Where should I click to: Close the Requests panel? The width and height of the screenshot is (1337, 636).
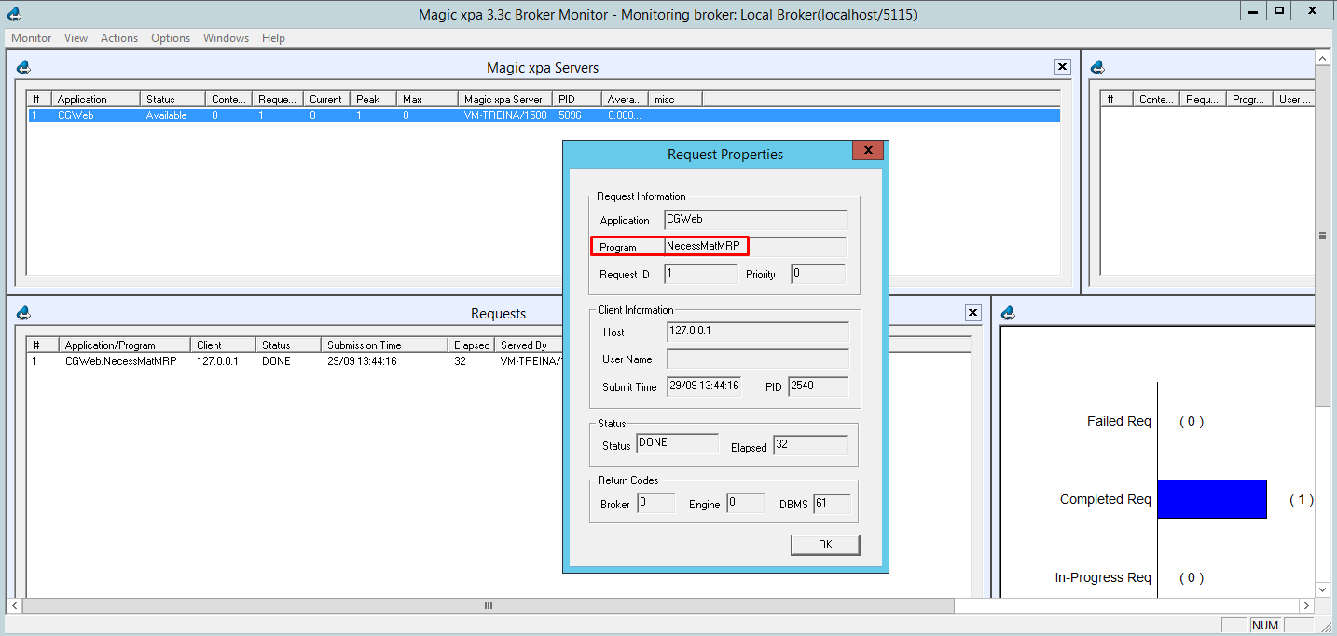[x=972, y=313]
